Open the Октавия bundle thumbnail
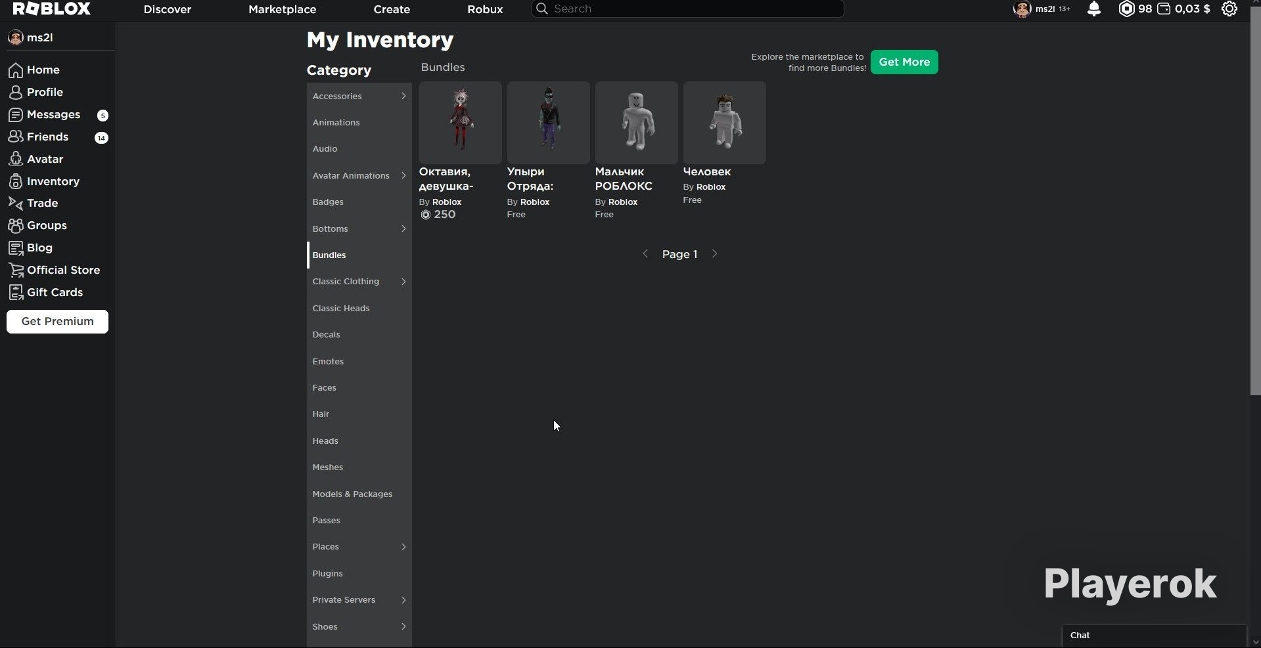This screenshot has width=1261, height=648. tap(461, 123)
